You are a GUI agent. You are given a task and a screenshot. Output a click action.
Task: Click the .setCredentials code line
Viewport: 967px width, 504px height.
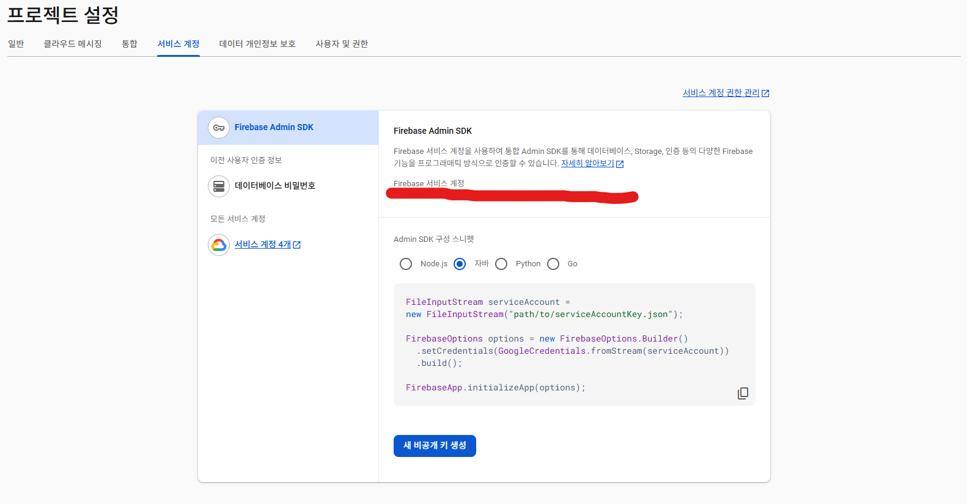point(573,351)
